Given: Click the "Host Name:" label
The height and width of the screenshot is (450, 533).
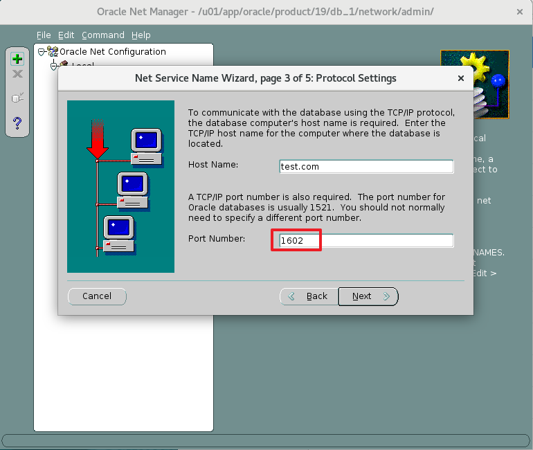Looking at the screenshot, I should 213,165.
